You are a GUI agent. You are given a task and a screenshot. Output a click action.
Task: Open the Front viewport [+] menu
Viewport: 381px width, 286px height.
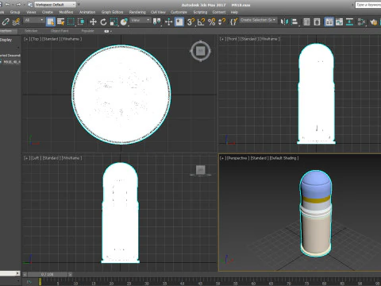(x=222, y=39)
